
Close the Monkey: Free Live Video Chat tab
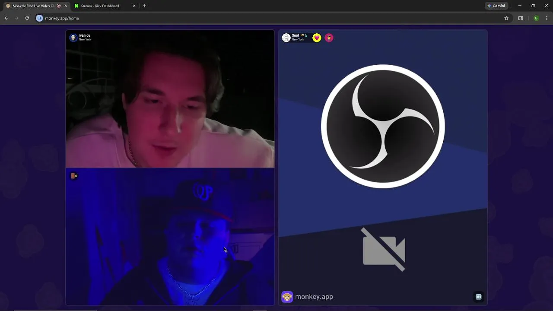click(x=66, y=6)
